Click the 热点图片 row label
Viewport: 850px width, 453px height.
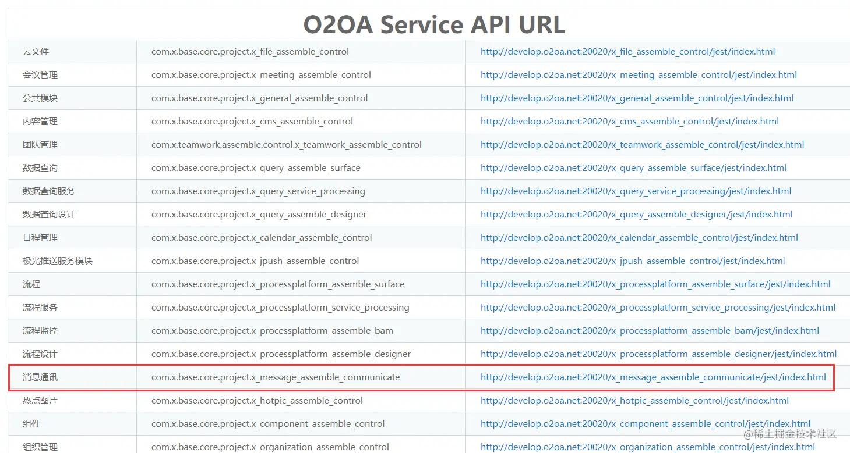40,401
